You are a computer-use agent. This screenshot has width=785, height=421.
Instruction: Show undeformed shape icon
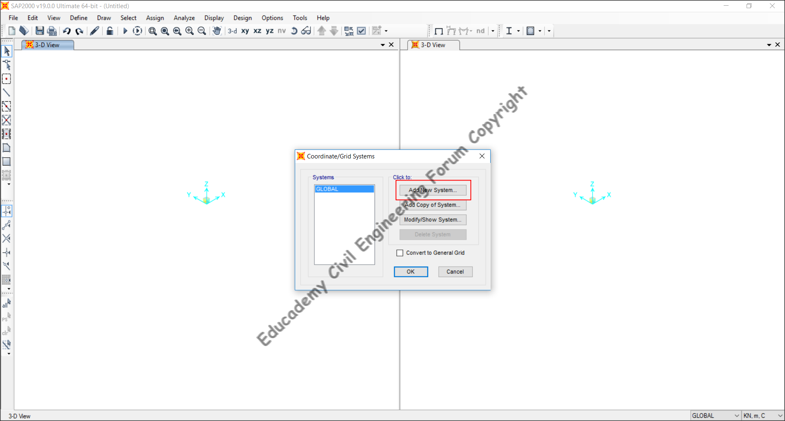(x=439, y=31)
